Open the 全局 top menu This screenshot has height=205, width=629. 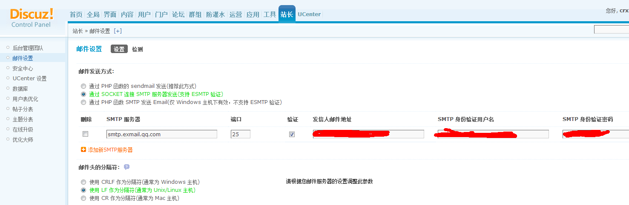pyautogui.click(x=93, y=14)
